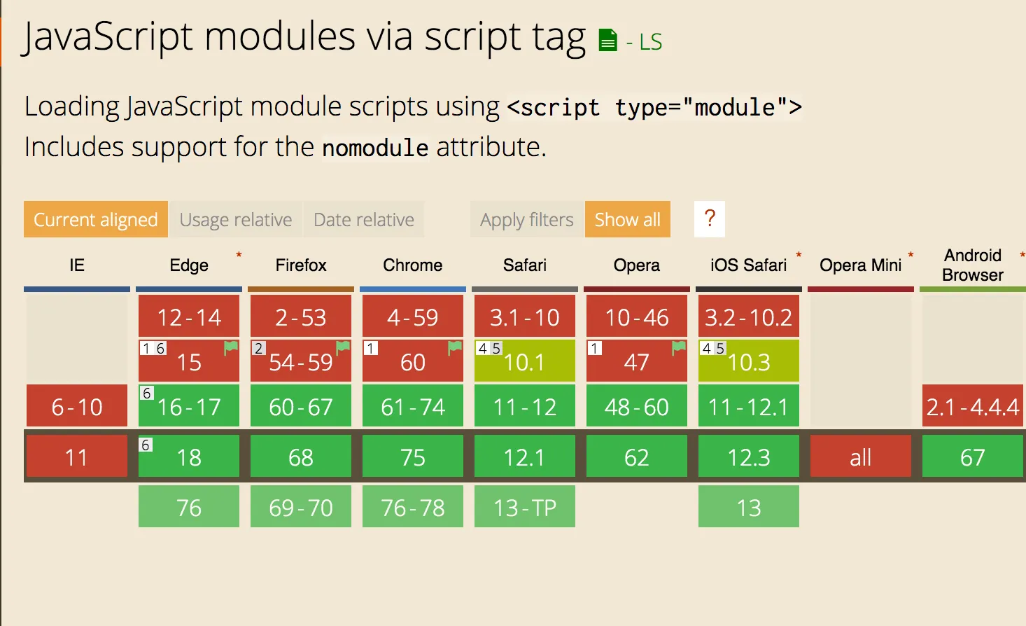Select the IE 6-10 version cell
The width and height of the screenshot is (1026, 626).
[x=77, y=406]
